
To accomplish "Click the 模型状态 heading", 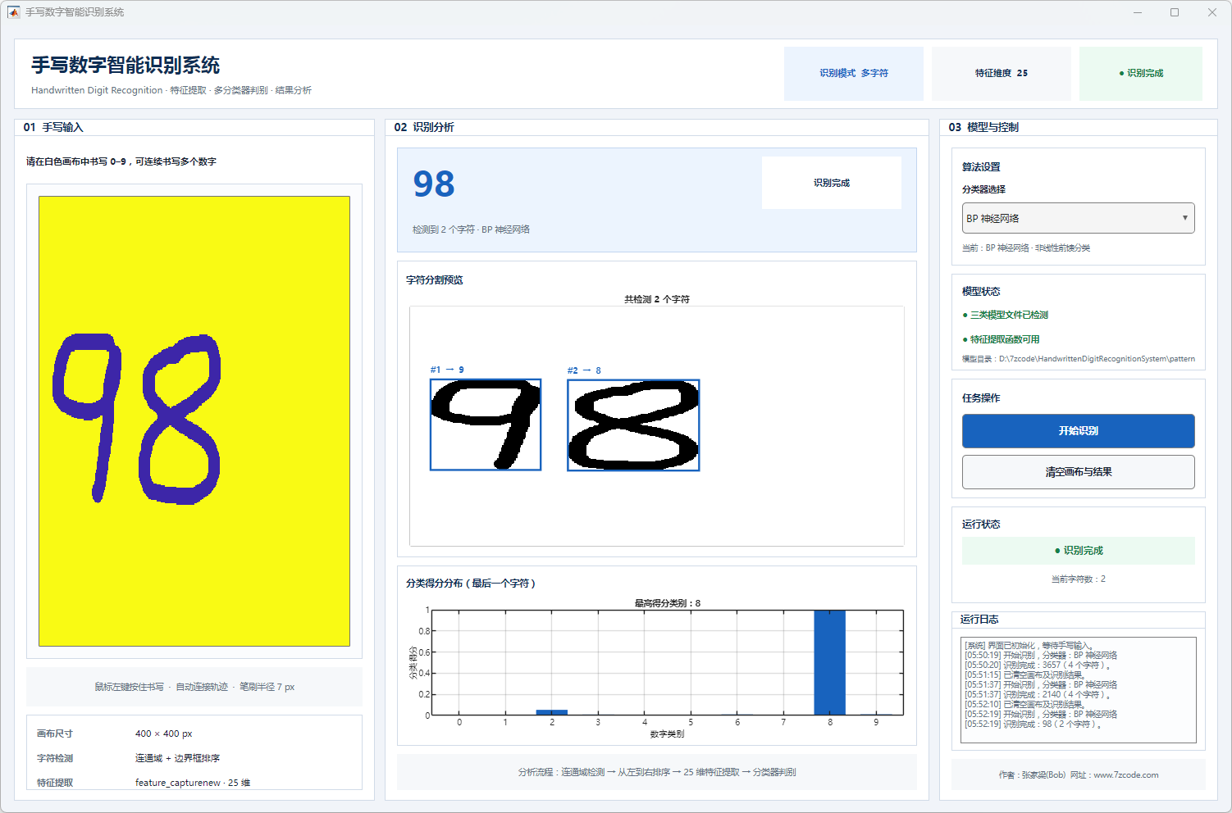I will 981,292.
